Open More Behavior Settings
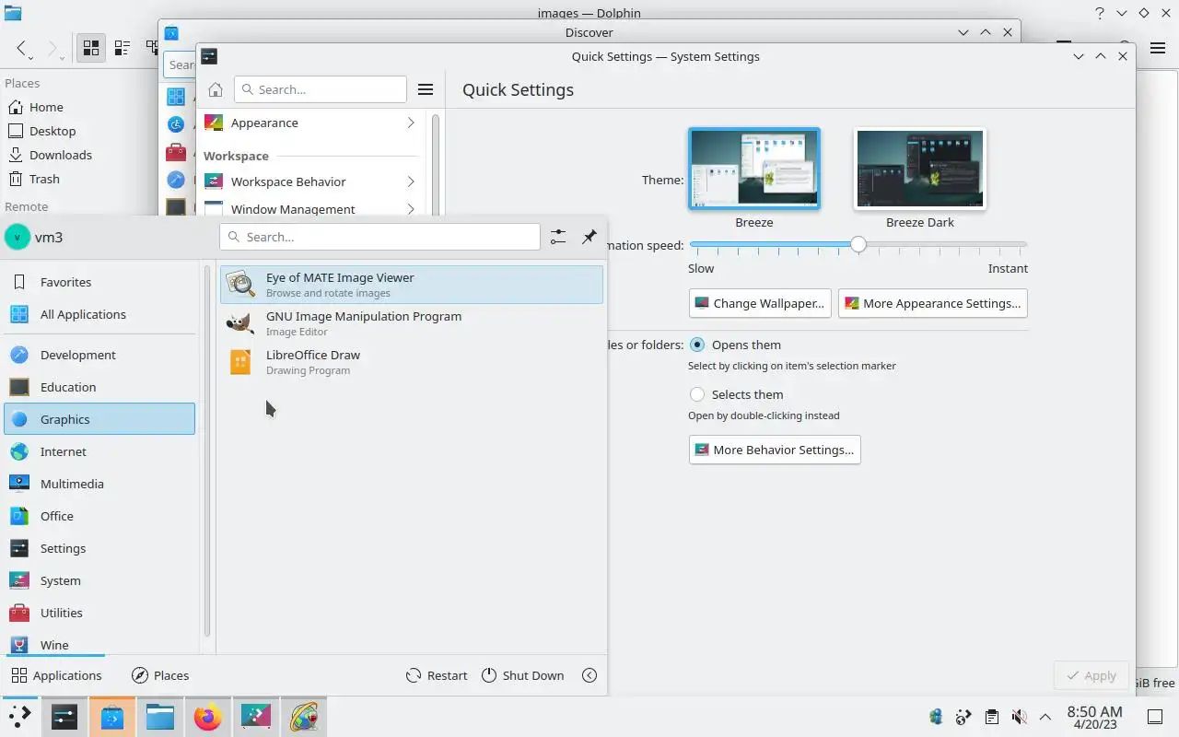 tap(775, 450)
